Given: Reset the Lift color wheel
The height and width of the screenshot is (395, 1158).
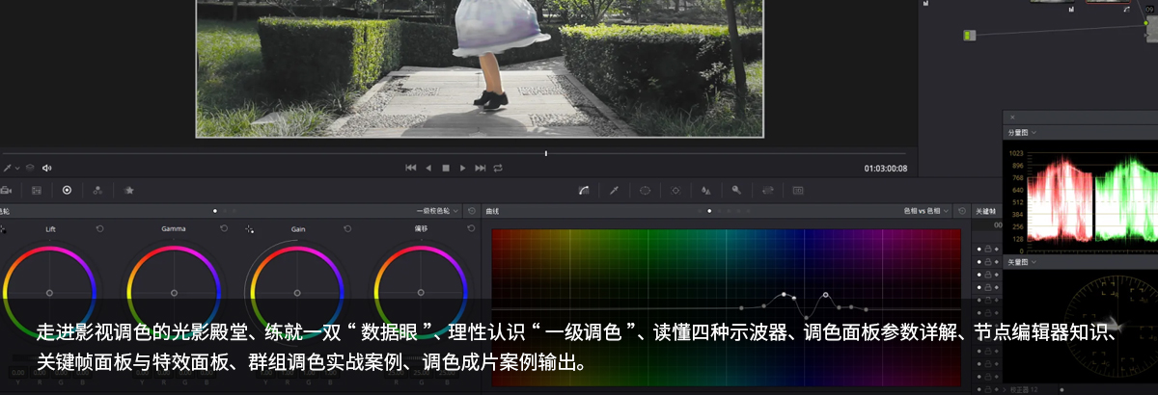Looking at the screenshot, I should click(99, 229).
